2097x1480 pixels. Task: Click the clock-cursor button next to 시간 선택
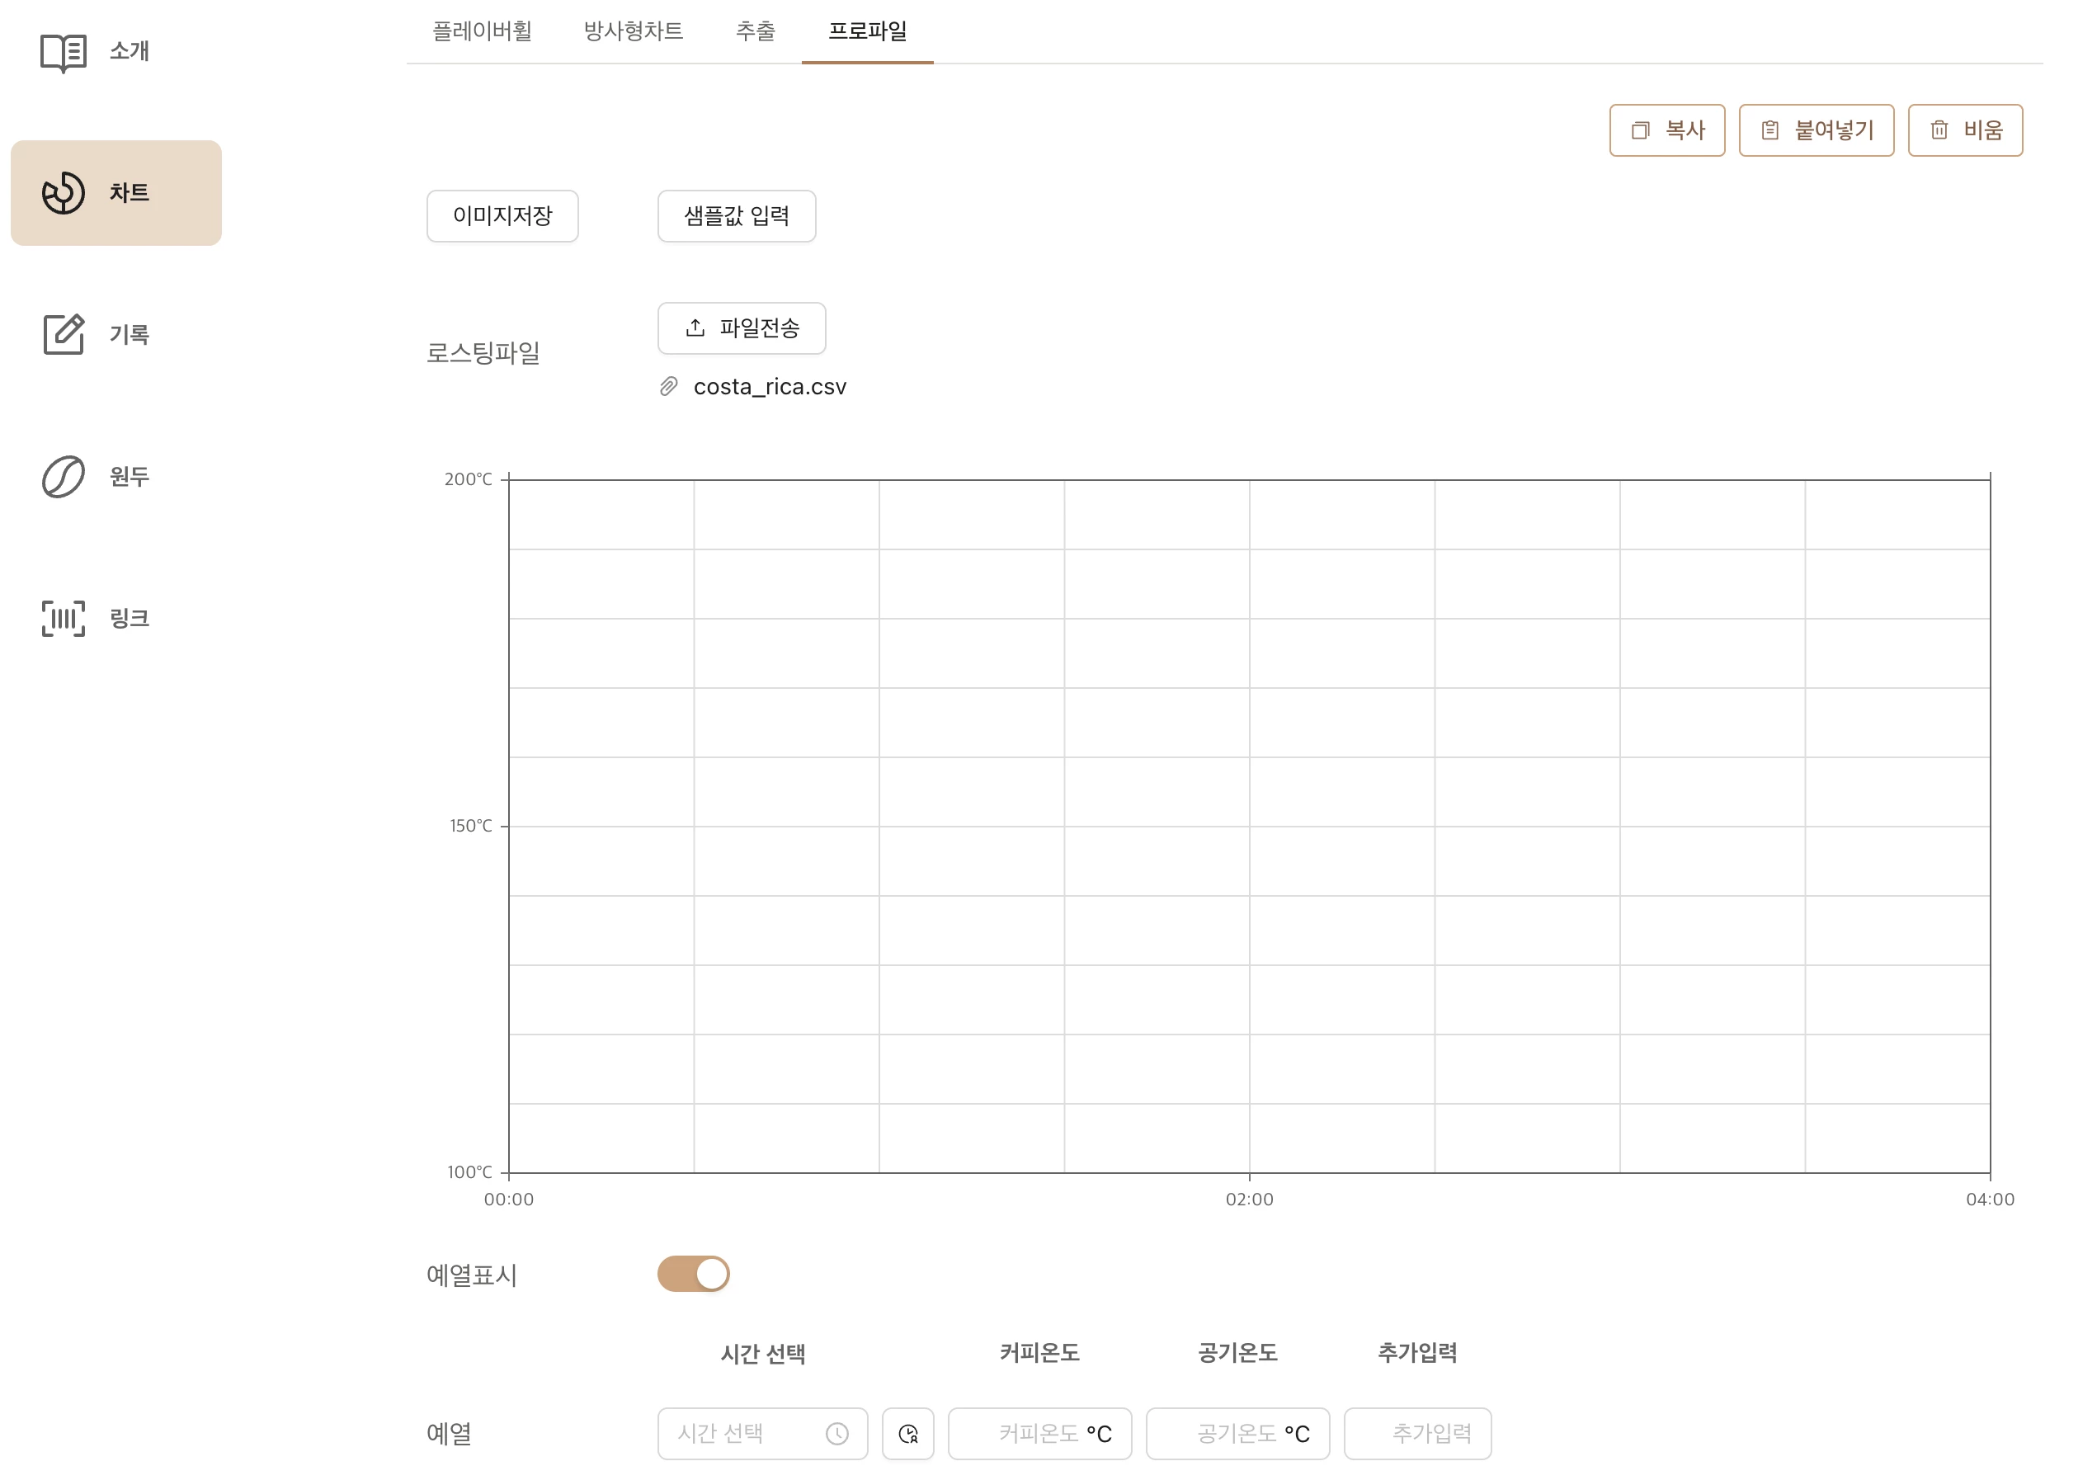(907, 1434)
